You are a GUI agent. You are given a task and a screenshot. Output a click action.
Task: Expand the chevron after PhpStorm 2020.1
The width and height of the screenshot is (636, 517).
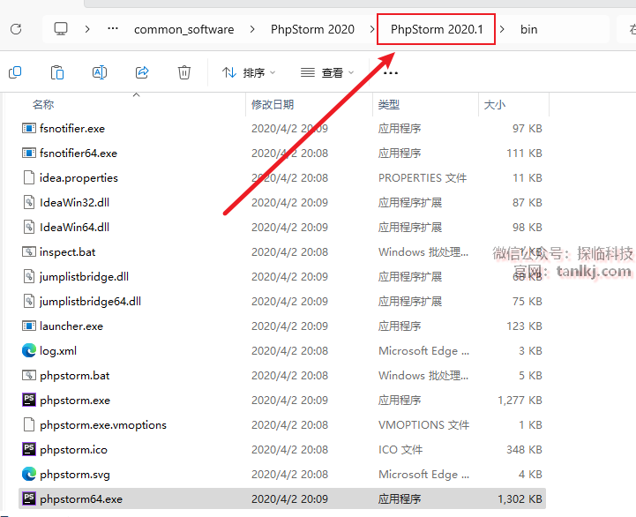(x=502, y=29)
